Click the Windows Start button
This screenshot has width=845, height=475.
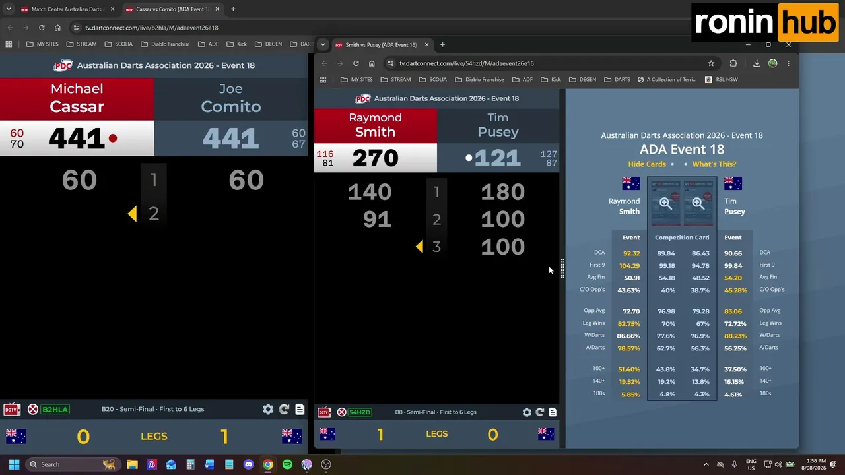[14, 464]
